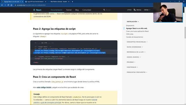Expand REFERENCIA DE LA API section

point(136,52)
